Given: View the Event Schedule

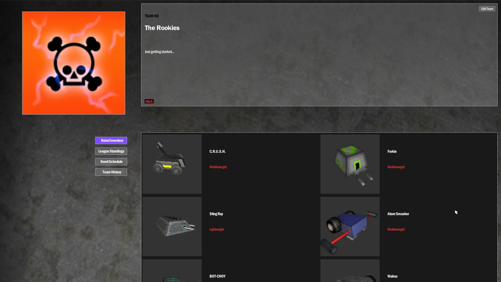Looking at the screenshot, I should pos(111,162).
